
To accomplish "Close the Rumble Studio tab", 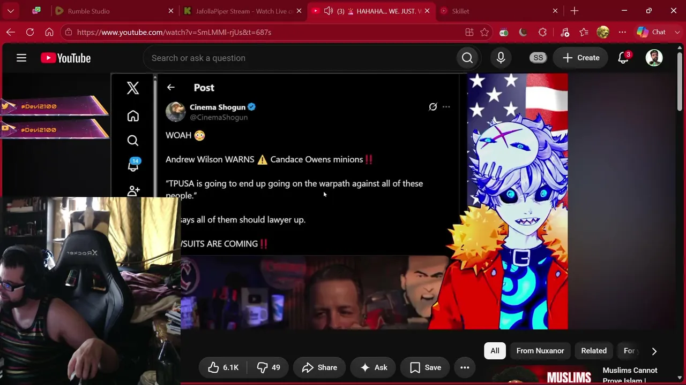I will coord(171,11).
